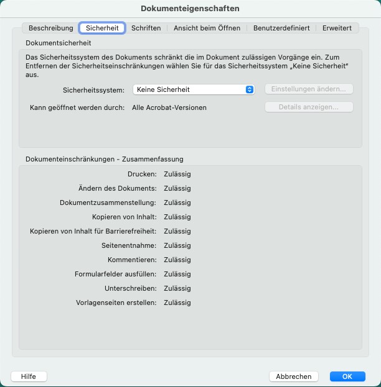Click Vorlagenseiten erstellen label
381x387 pixels.
click(116, 303)
